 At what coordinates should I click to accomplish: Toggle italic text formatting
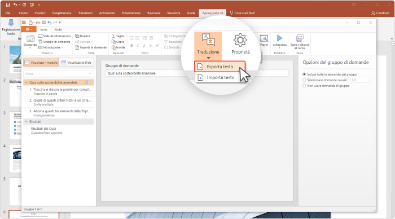(138, 46)
